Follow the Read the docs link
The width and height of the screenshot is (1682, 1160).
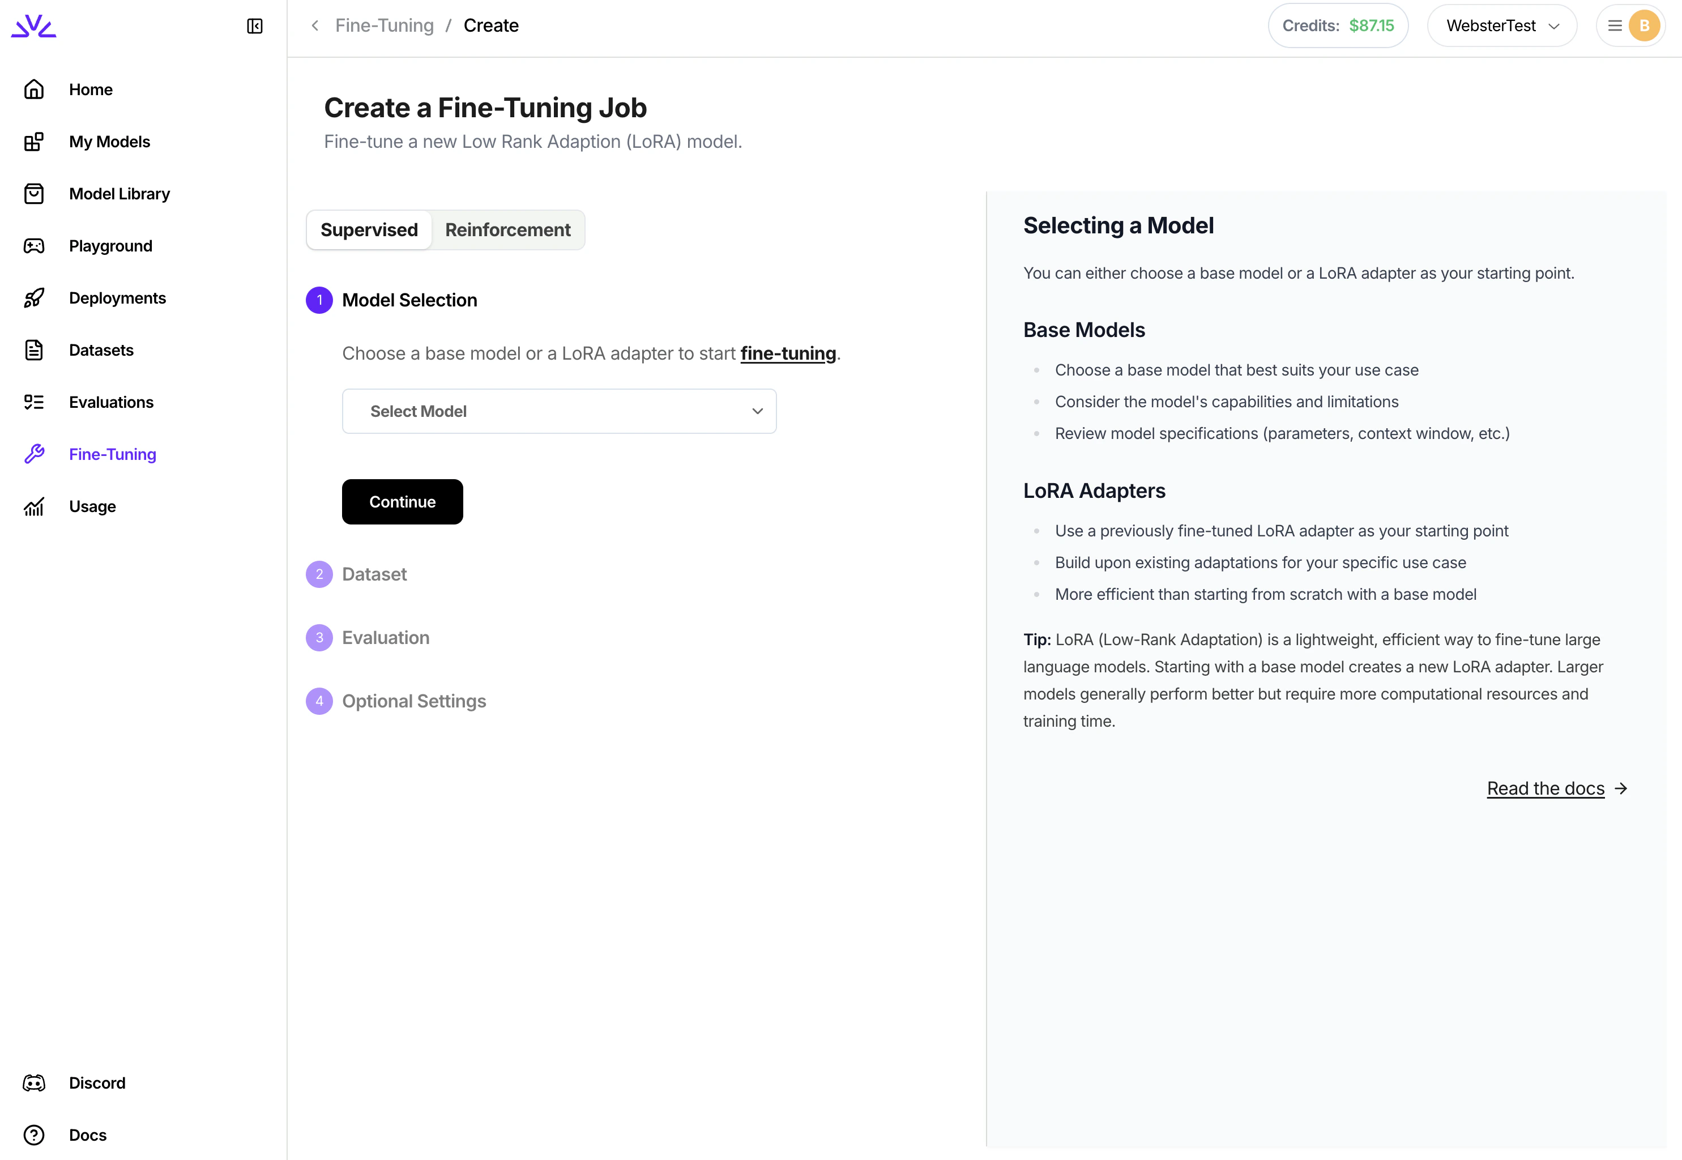pyautogui.click(x=1546, y=788)
